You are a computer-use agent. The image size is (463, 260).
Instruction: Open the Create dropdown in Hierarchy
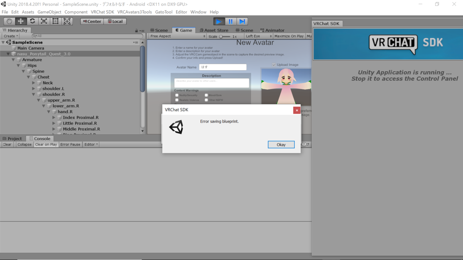(x=11, y=36)
